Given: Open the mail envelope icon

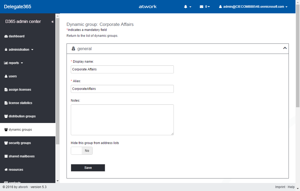Looking at the screenshot, I should tap(202, 7).
